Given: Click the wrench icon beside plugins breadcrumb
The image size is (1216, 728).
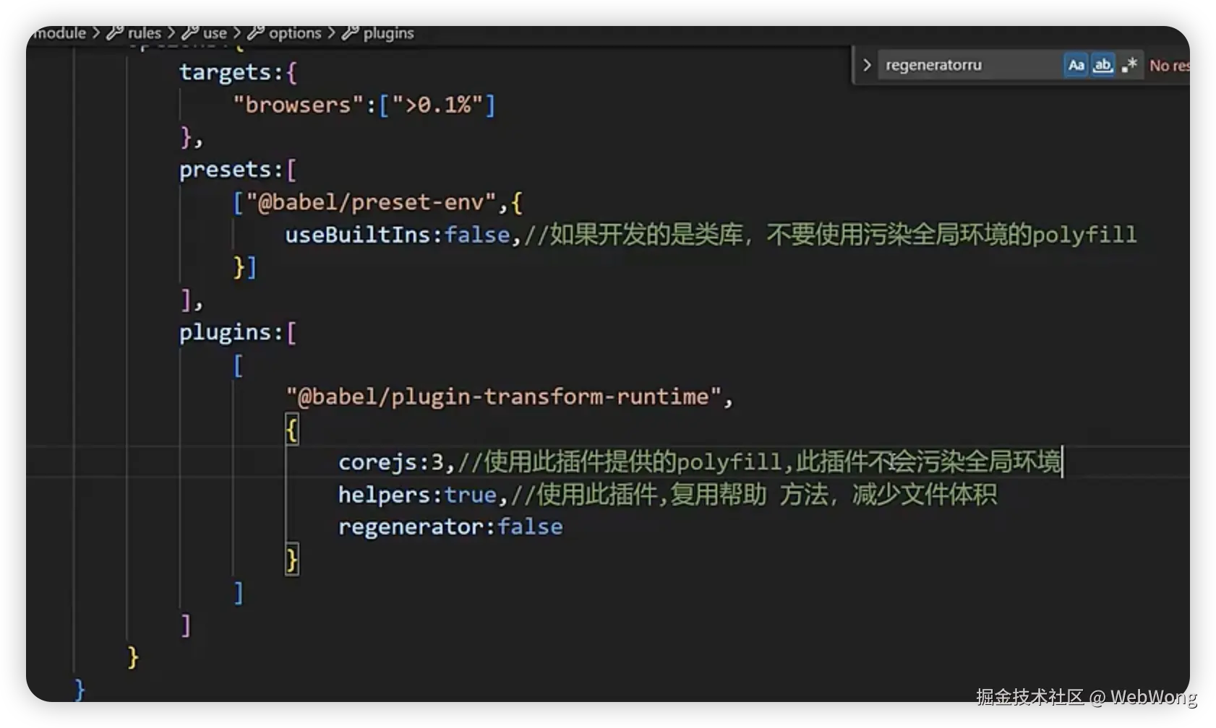Looking at the screenshot, I should (x=351, y=33).
